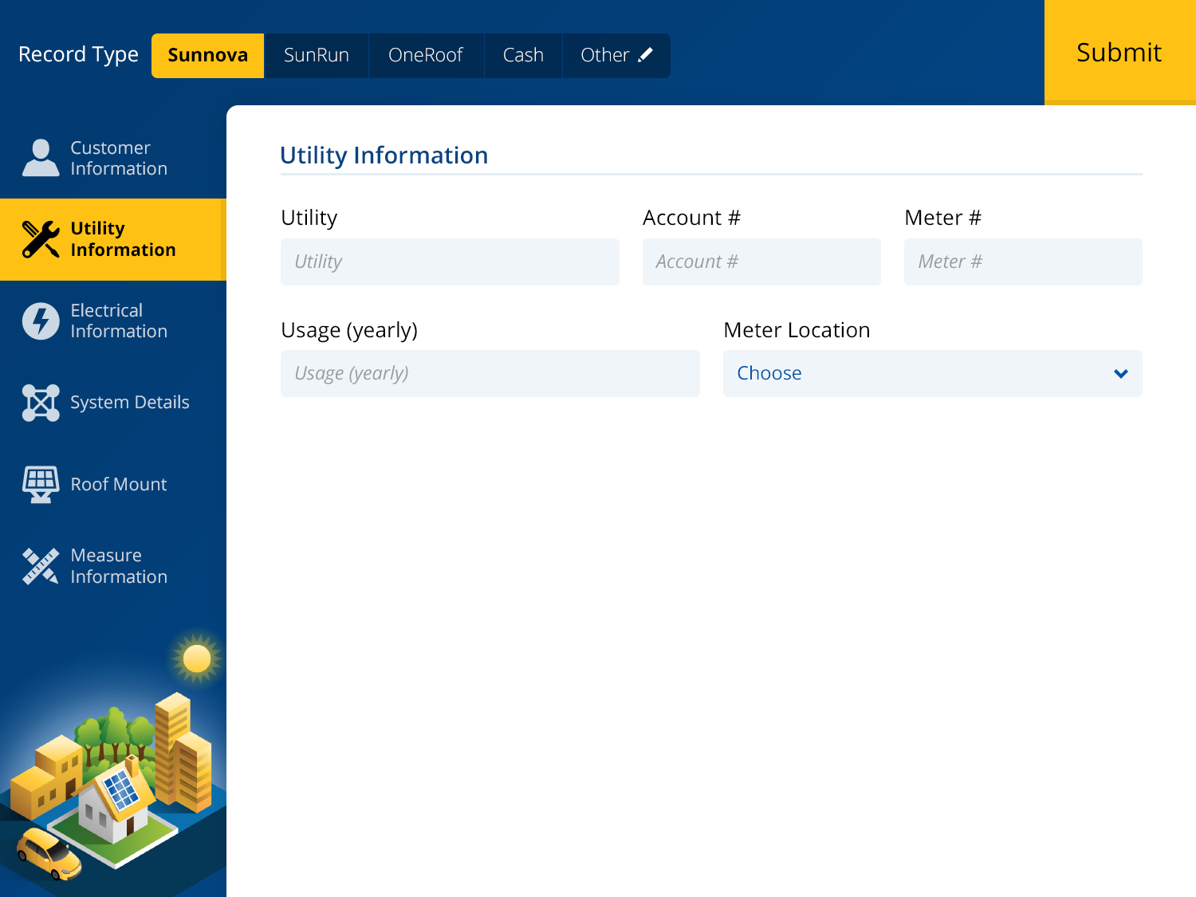Select the Other record type tab

616,56
